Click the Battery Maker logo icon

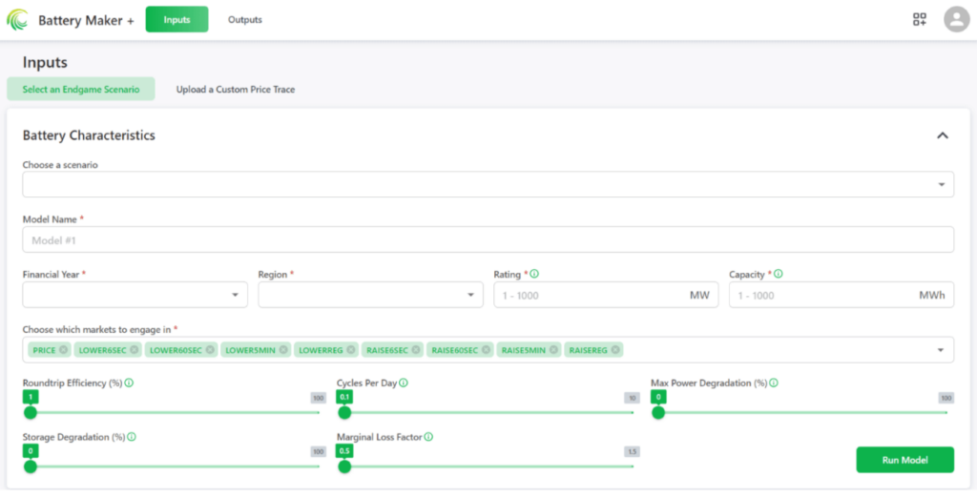pyautogui.click(x=18, y=19)
